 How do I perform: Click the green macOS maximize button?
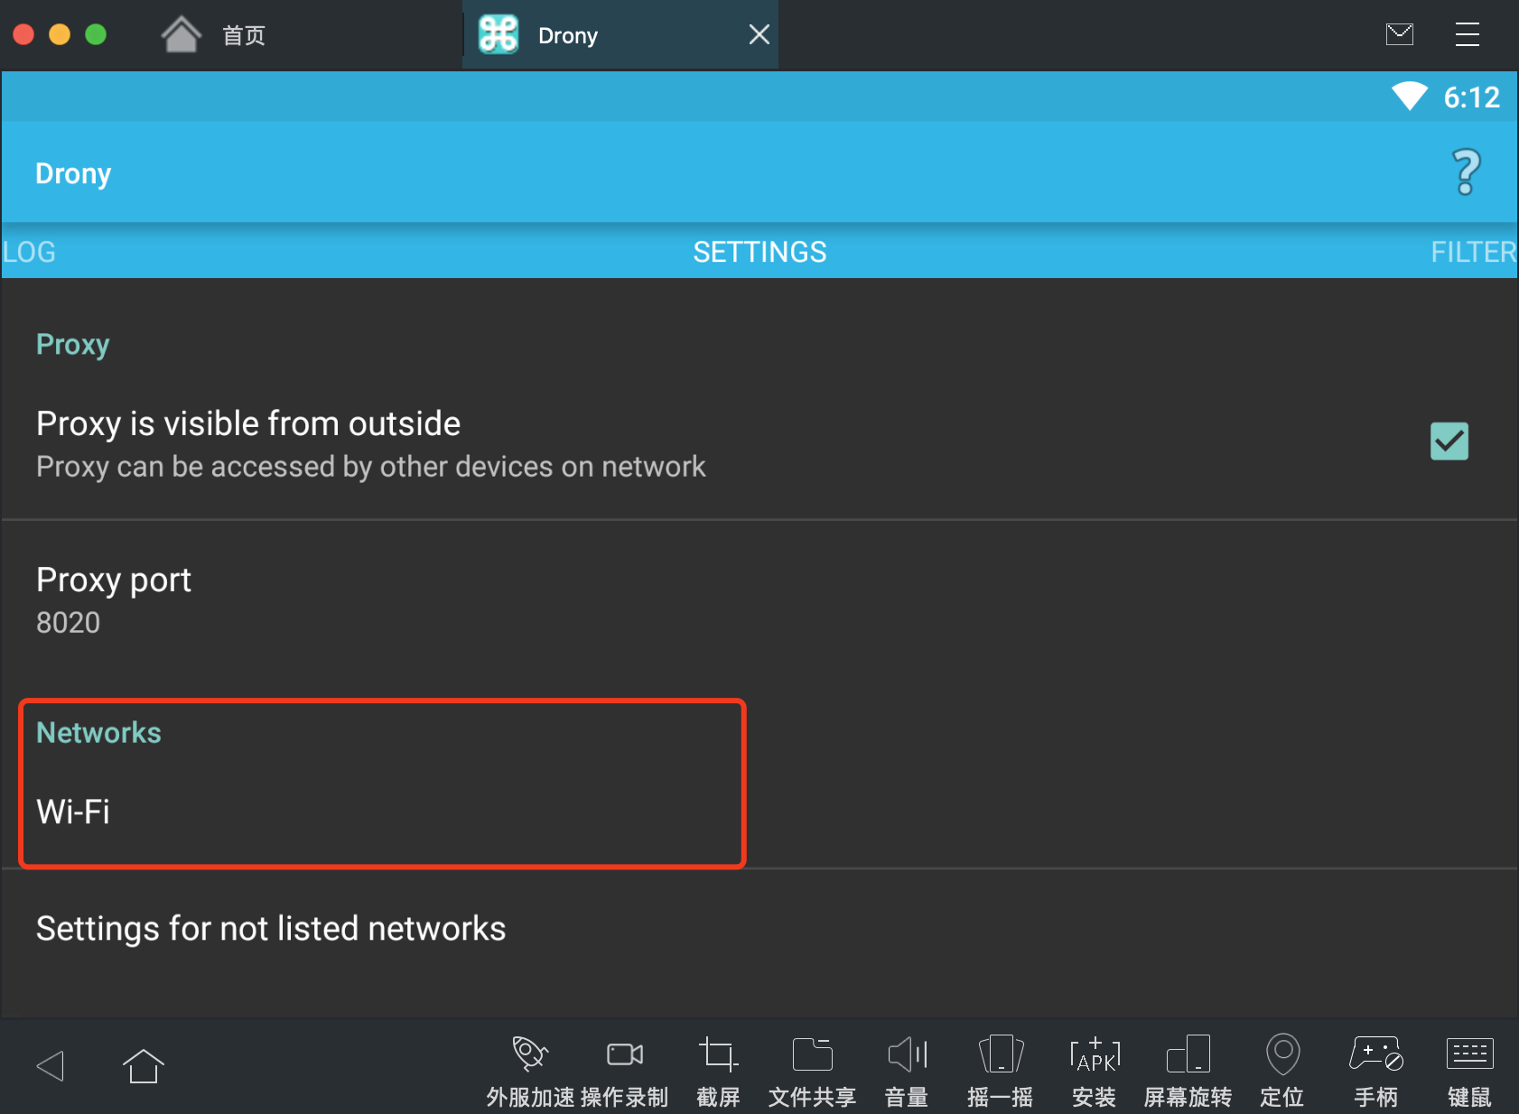(96, 34)
